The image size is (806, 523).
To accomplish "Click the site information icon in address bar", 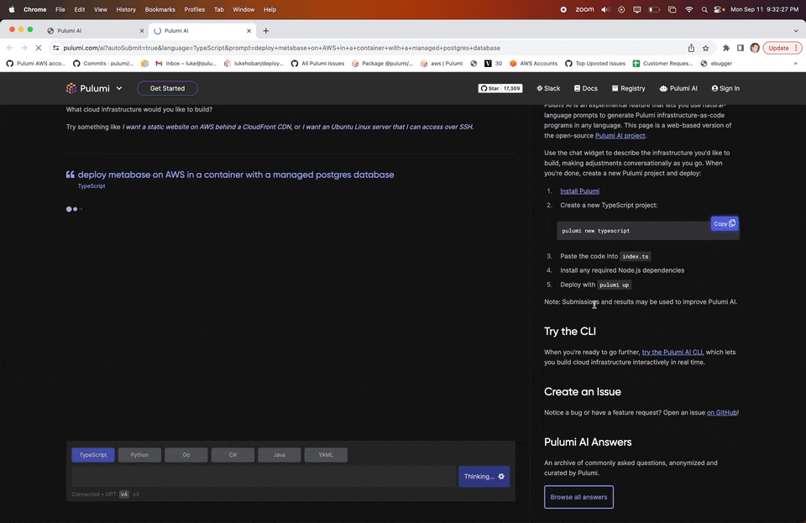I will 56,48.
